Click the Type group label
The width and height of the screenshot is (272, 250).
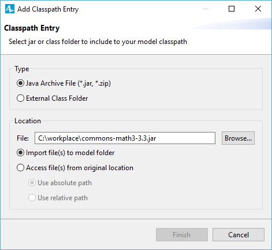click(22, 69)
